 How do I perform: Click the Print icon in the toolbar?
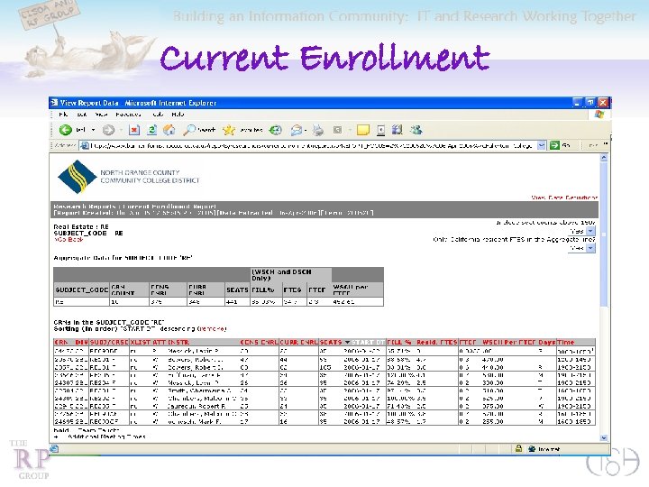pos(318,131)
